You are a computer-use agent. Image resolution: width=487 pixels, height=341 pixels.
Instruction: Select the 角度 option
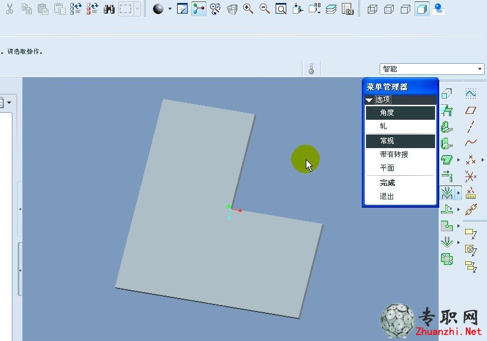[400, 113]
